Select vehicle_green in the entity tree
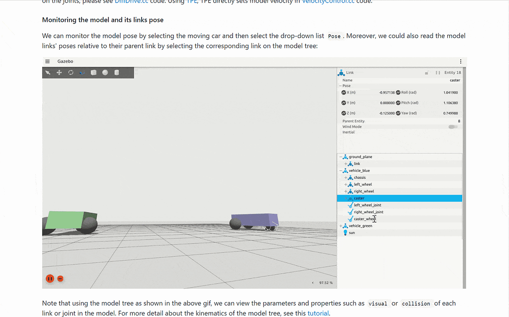This screenshot has height=317, width=509. point(360,225)
